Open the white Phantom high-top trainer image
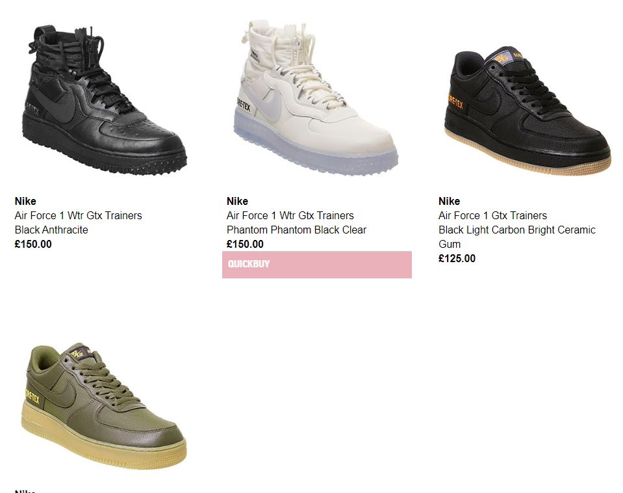Image resolution: width=623 pixels, height=493 pixels. (x=316, y=98)
